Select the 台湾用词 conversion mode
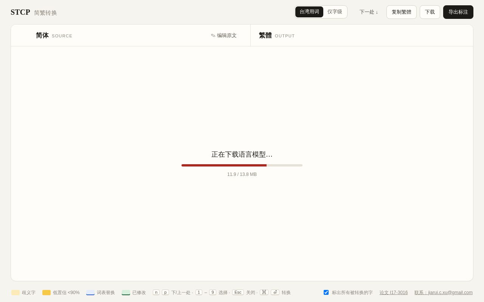This screenshot has width=484, height=302. [309, 12]
